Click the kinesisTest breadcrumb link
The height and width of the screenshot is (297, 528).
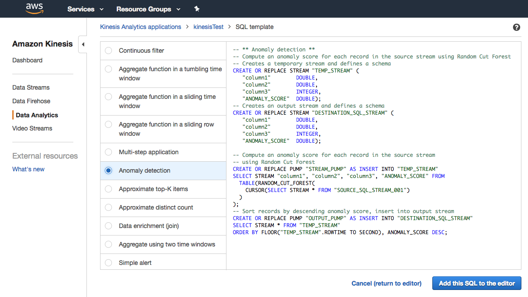[x=208, y=27]
